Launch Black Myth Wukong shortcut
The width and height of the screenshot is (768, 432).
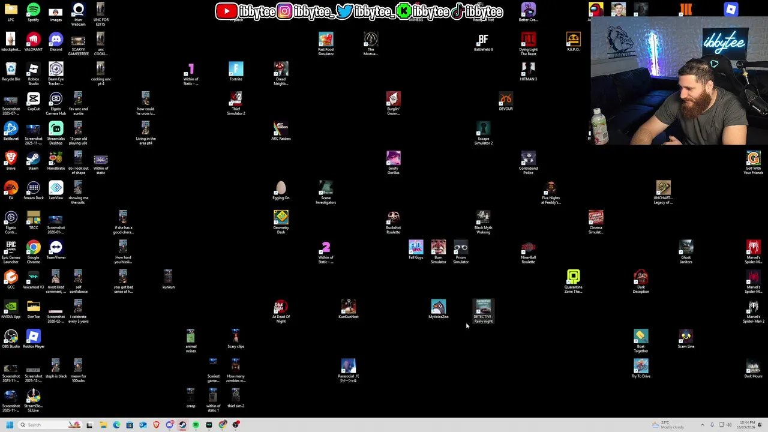(483, 222)
